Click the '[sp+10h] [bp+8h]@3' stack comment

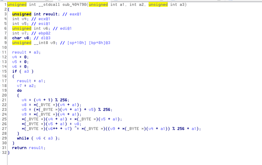tap(89, 43)
